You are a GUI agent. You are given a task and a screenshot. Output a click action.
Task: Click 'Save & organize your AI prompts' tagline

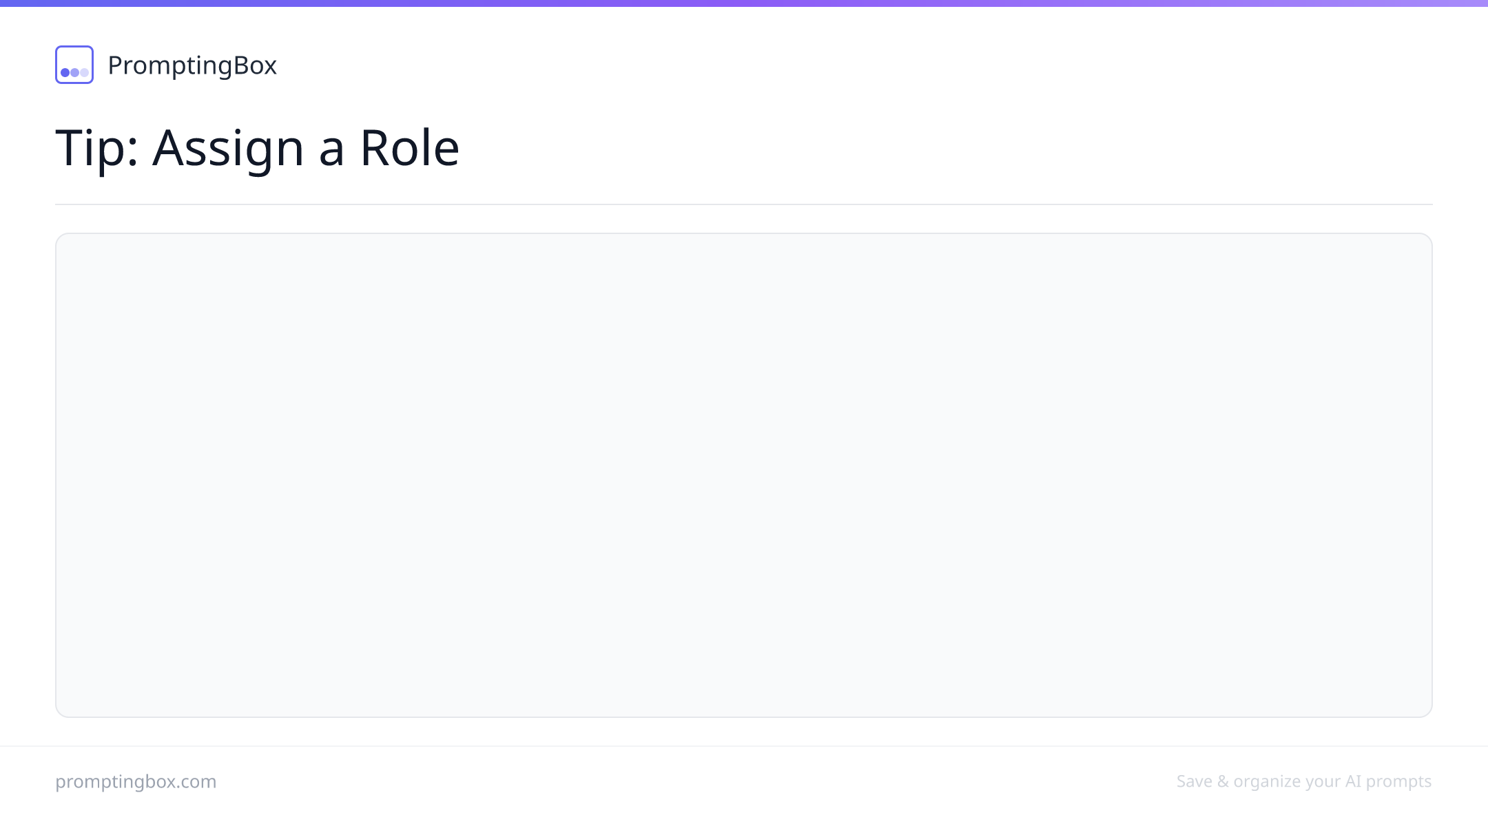click(x=1304, y=781)
